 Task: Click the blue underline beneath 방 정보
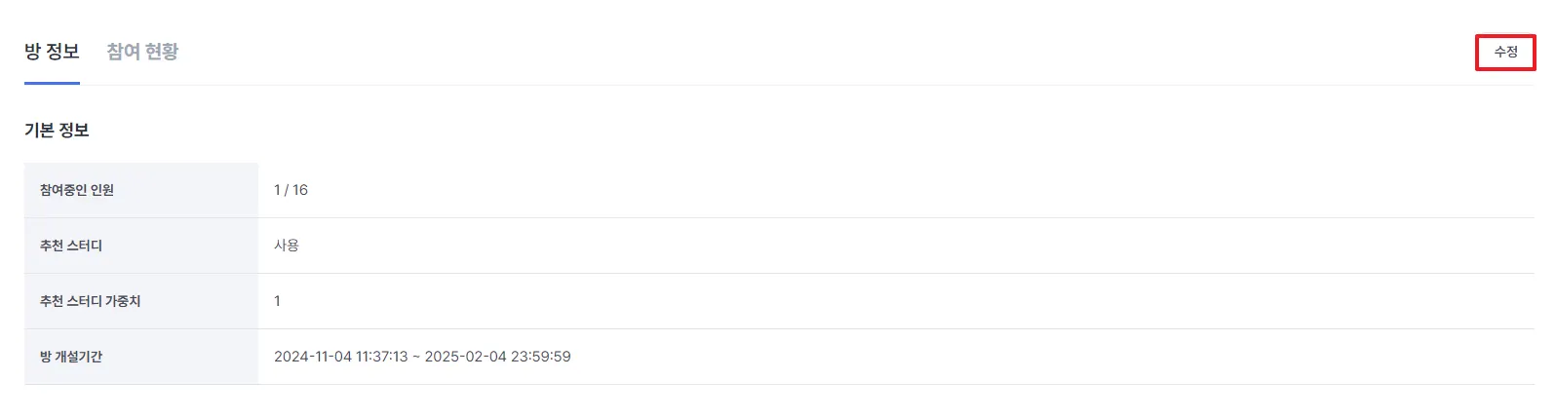click(x=52, y=84)
